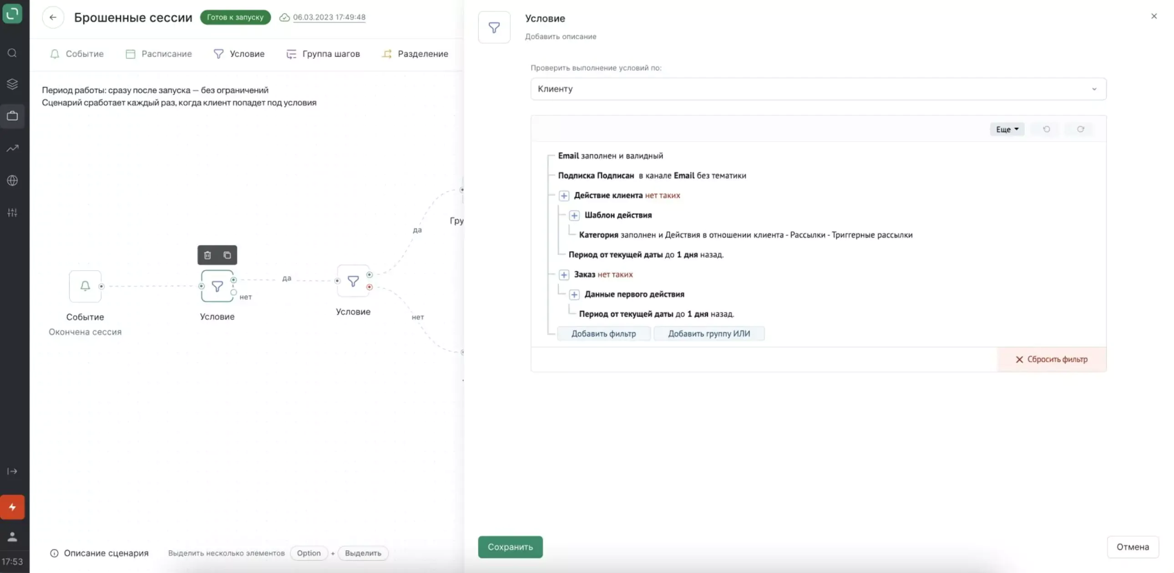Toggle нет таких next to Заказ
Screen dimensions: 1174x573
pyautogui.click(x=615, y=275)
